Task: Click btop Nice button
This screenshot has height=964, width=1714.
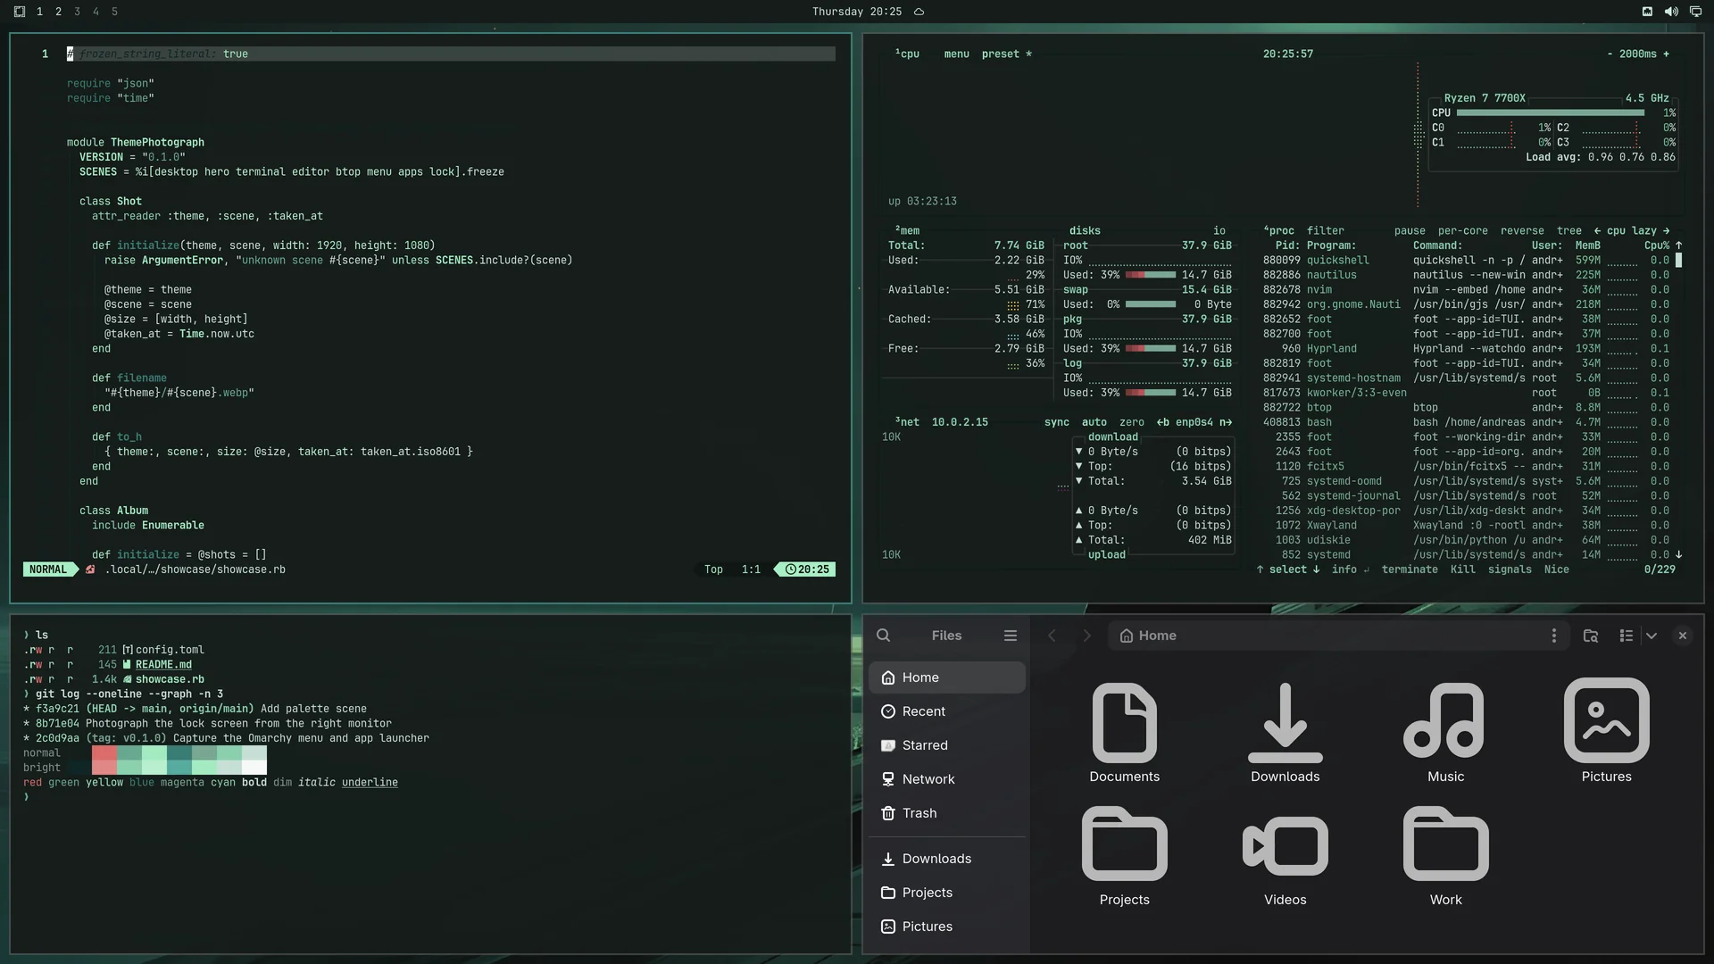Action: pos(1556,569)
